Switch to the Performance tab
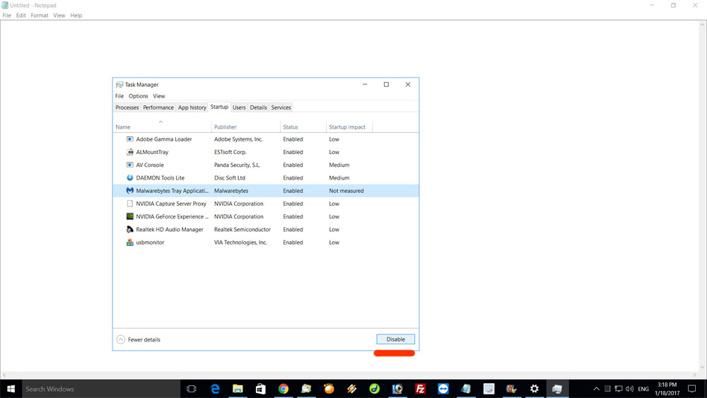 point(158,107)
